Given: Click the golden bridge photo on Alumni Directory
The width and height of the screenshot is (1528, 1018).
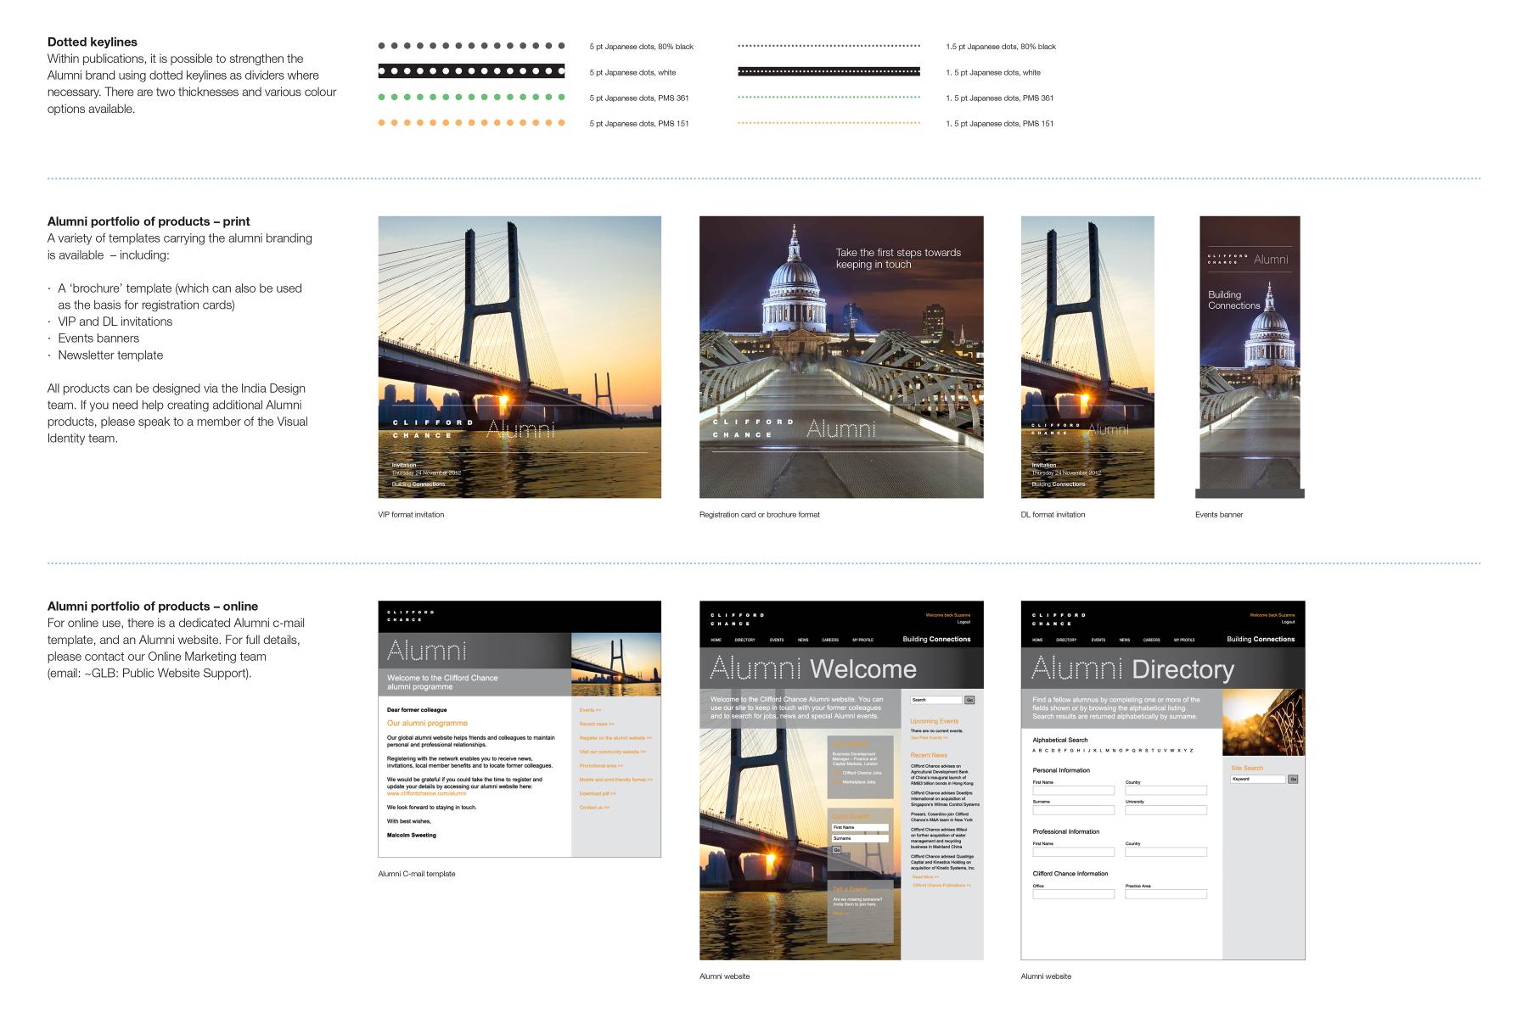Looking at the screenshot, I should coord(1263,722).
